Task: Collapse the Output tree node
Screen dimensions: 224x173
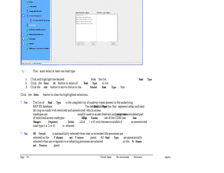Action: [x=24, y=44]
